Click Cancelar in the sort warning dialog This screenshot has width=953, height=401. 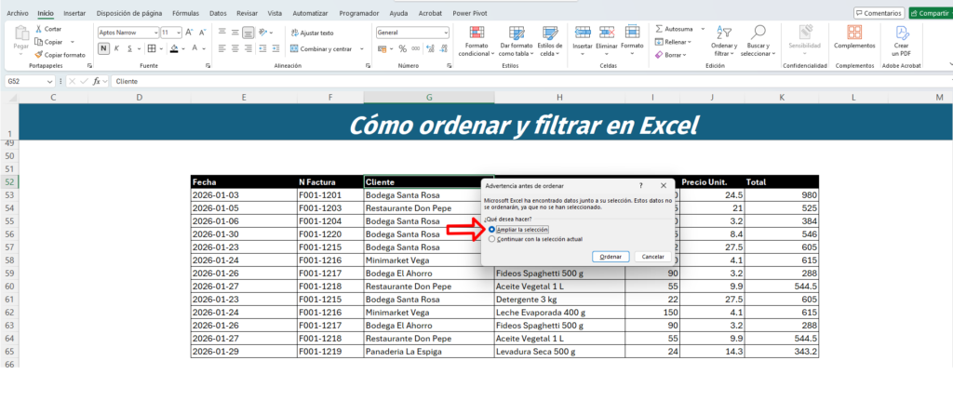[x=652, y=257]
